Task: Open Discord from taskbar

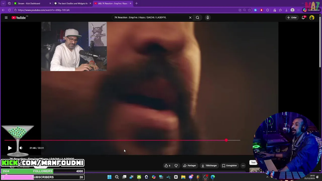Action: pyautogui.click(x=191, y=177)
